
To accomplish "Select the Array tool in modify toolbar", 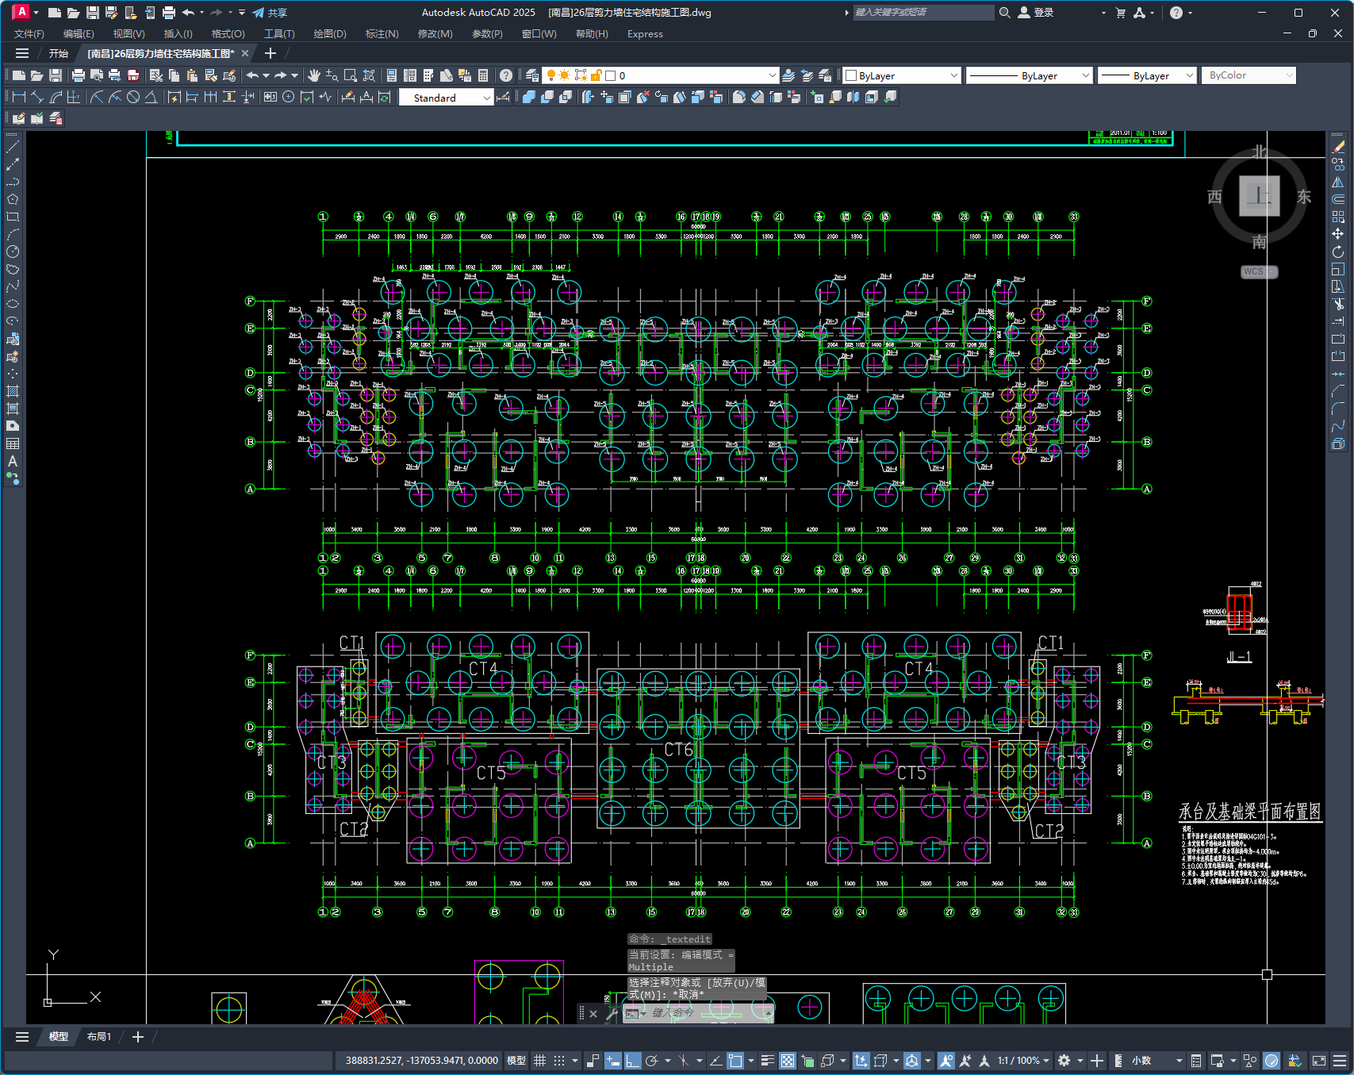I will tap(1338, 217).
